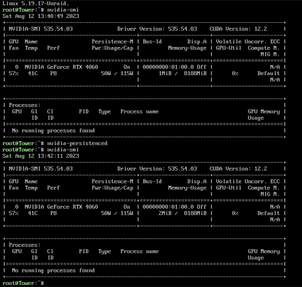Click the "Linux 5.19.17-Unraid." banner line
The height and width of the screenshot is (287, 302).
(36, 3)
